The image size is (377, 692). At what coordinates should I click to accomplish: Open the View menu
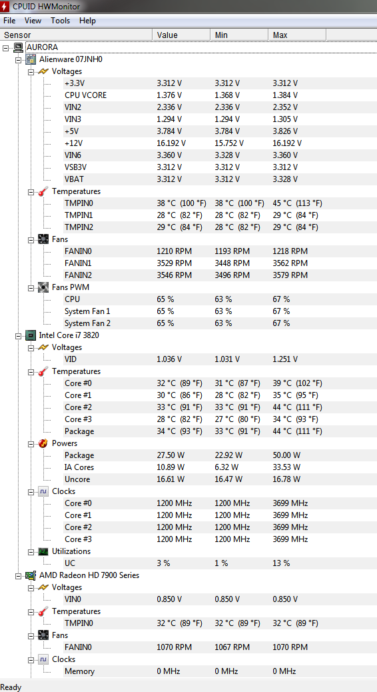click(x=33, y=21)
